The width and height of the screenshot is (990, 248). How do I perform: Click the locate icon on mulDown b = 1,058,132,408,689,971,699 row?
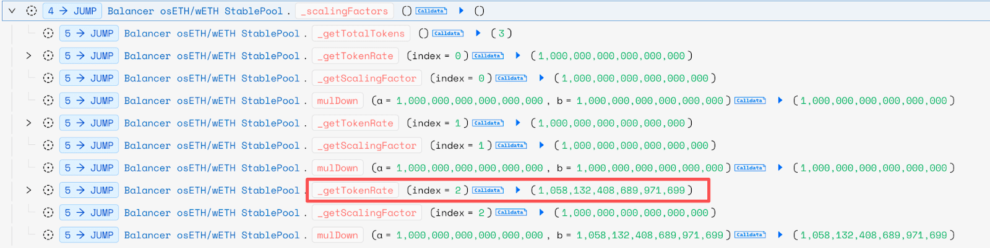[x=48, y=235]
